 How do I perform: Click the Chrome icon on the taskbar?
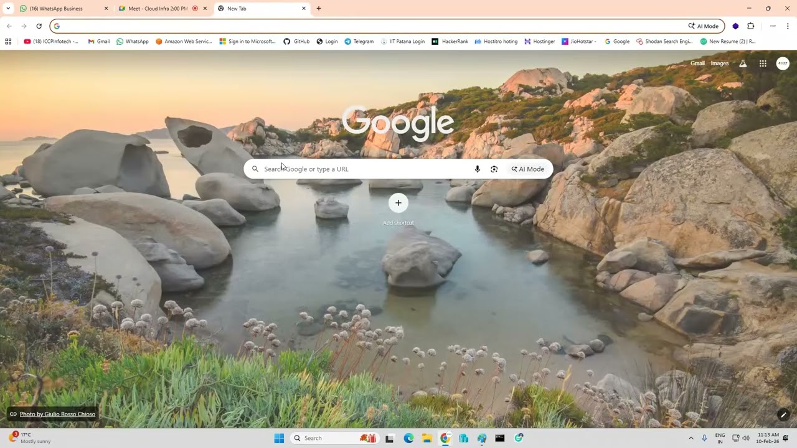tap(445, 438)
